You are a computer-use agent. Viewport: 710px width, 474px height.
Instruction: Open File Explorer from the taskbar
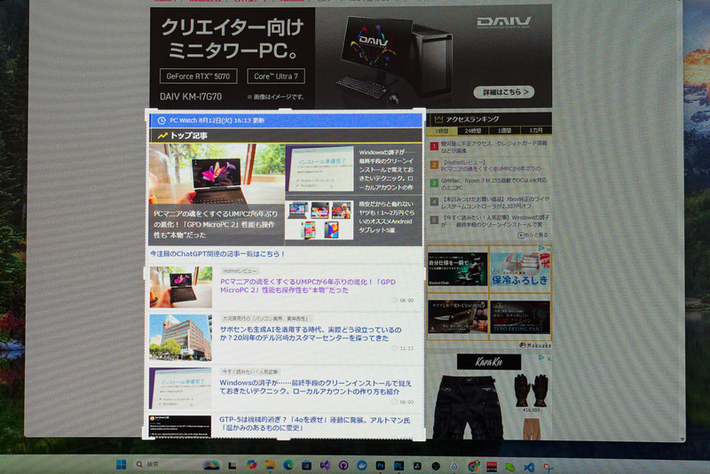pyautogui.click(x=271, y=465)
